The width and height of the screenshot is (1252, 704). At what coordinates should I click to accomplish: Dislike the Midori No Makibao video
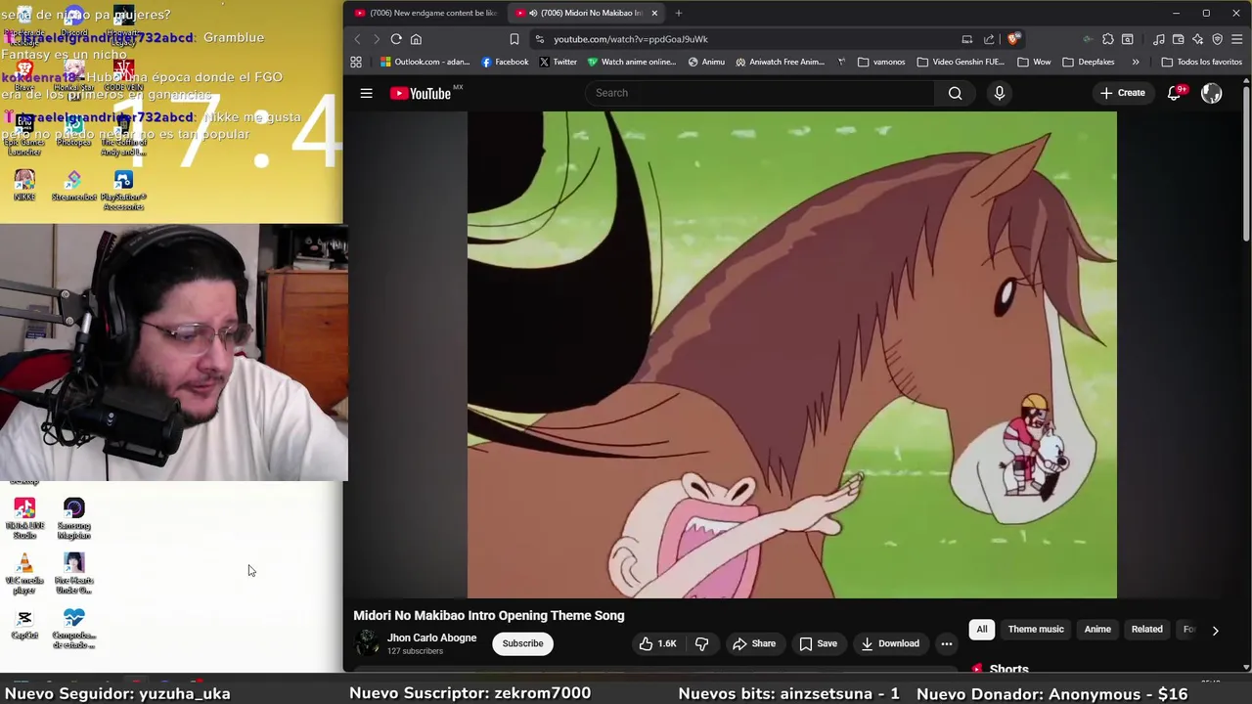[x=701, y=643]
